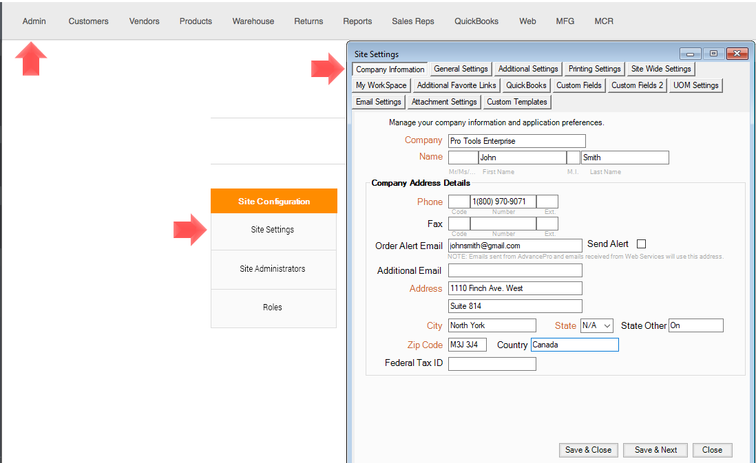This screenshot has height=463, width=756.
Task: Select Site Settings in Site Configuration
Action: [273, 230]
